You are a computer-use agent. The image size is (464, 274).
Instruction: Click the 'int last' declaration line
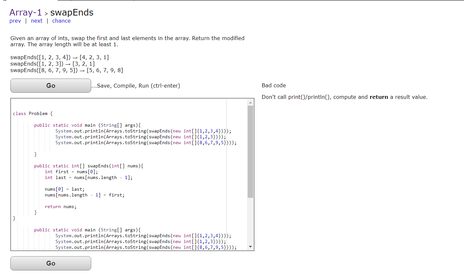87,177
